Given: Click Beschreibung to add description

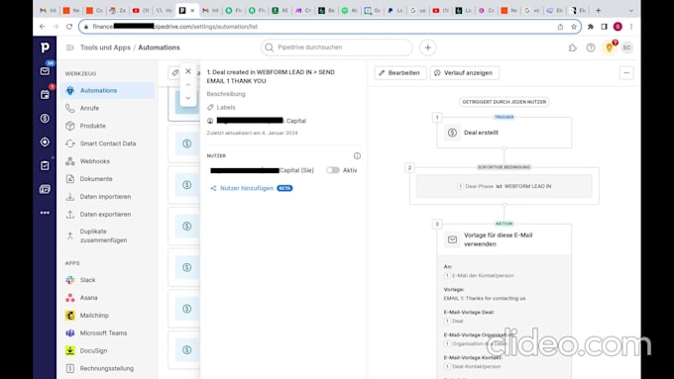Looking at the screenshot, I should point(226,94).
